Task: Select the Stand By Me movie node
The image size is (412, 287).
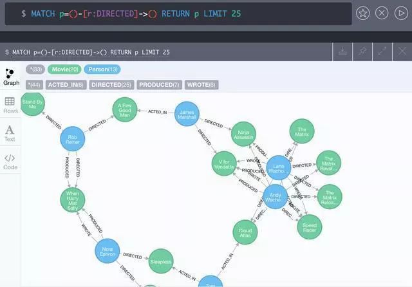Action: [32, 104]
